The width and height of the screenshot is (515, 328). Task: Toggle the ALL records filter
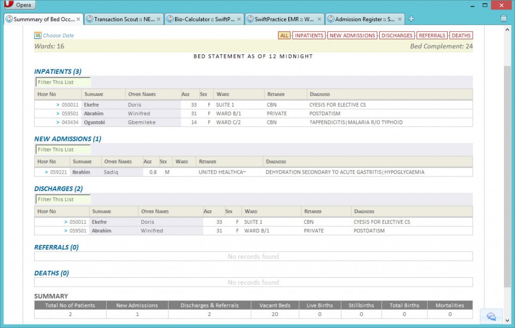(284, 35)
